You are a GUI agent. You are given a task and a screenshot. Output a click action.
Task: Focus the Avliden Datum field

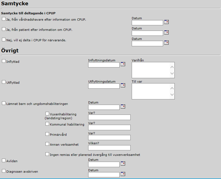[x=104, y=164]
